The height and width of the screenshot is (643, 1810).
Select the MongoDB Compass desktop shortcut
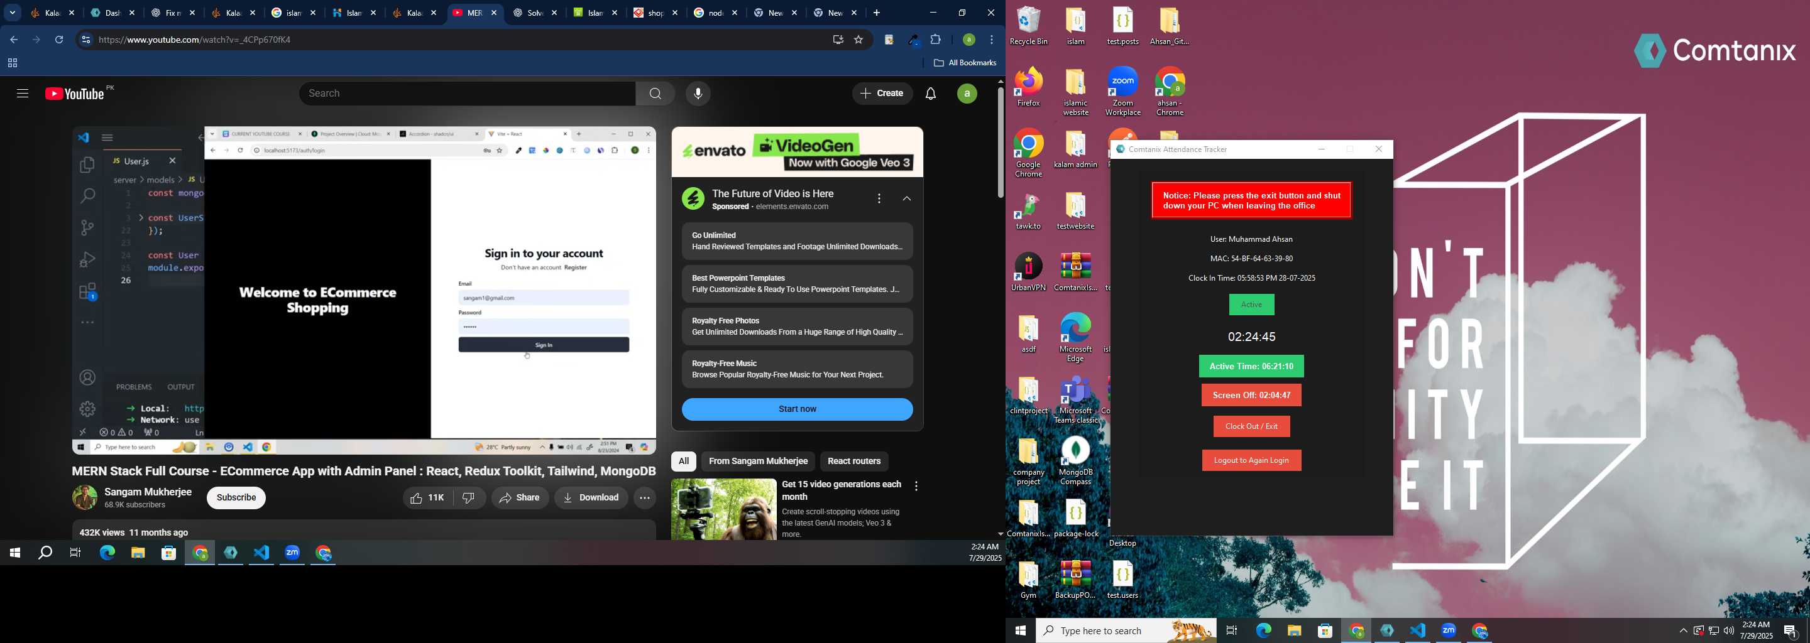1076,461
